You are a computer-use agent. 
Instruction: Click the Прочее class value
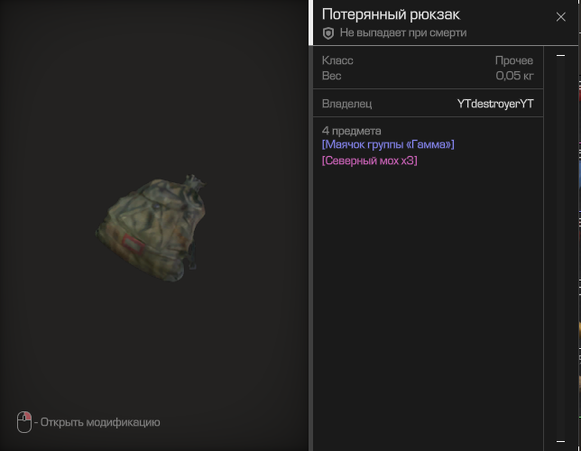coord(514,60)
